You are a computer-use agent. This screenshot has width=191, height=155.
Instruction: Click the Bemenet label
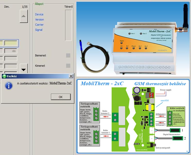coord(40,55)
